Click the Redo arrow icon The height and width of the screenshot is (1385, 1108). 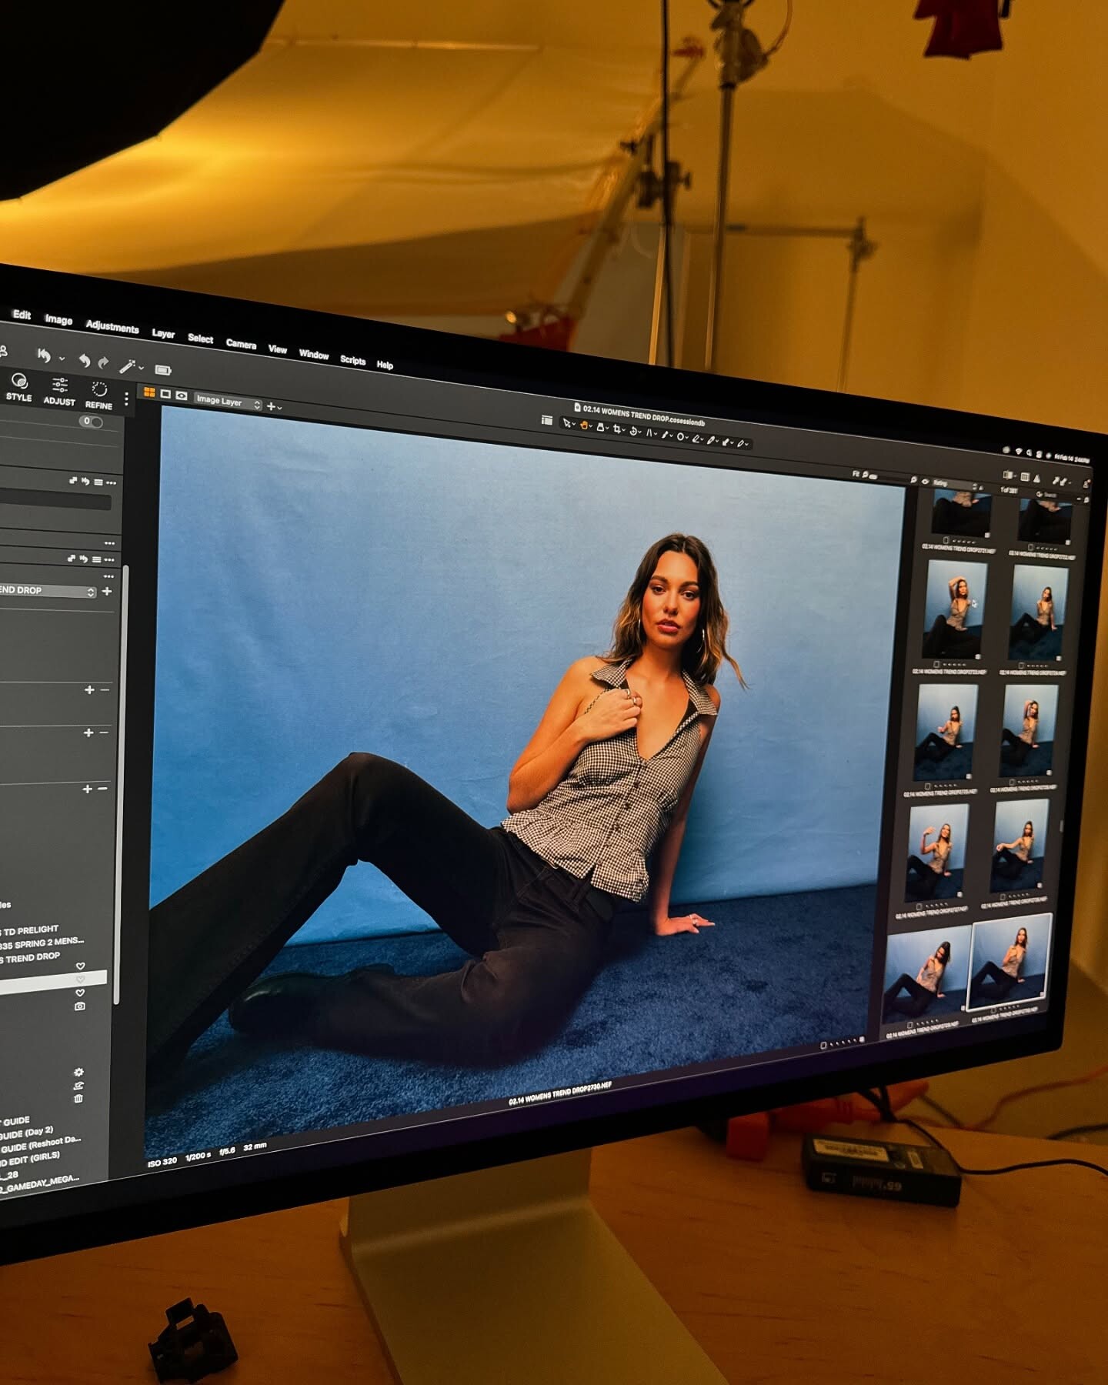[x=103, y=362]
